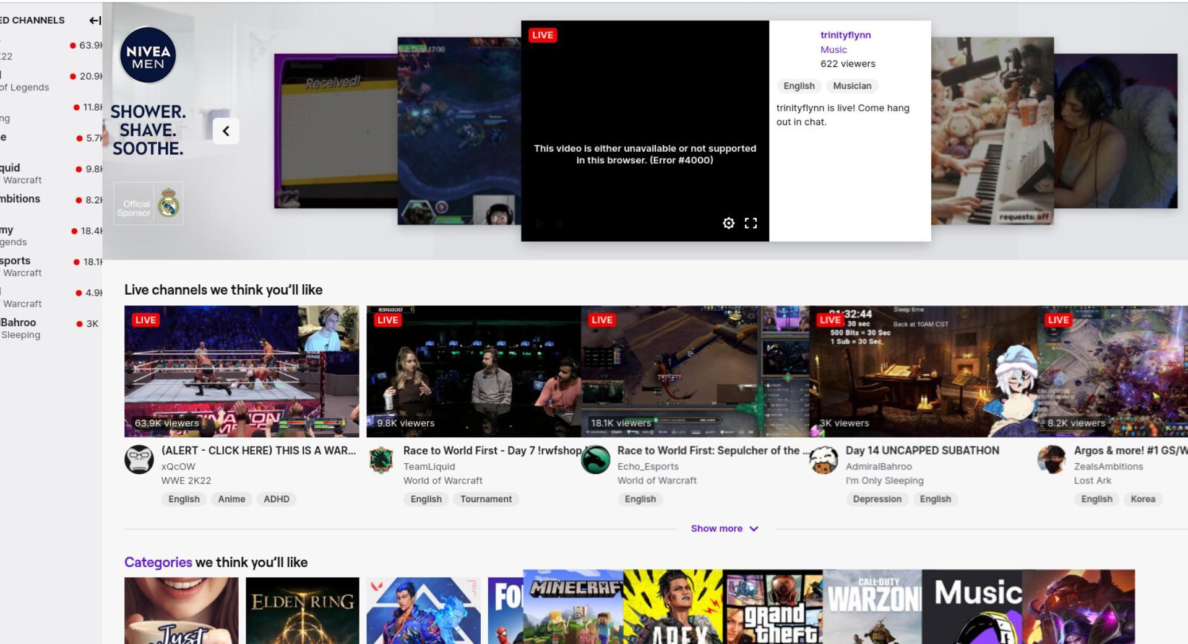Open trinityflynn channel link
The height and width of the screenshot is (644, 1188).
coord(845,35)
